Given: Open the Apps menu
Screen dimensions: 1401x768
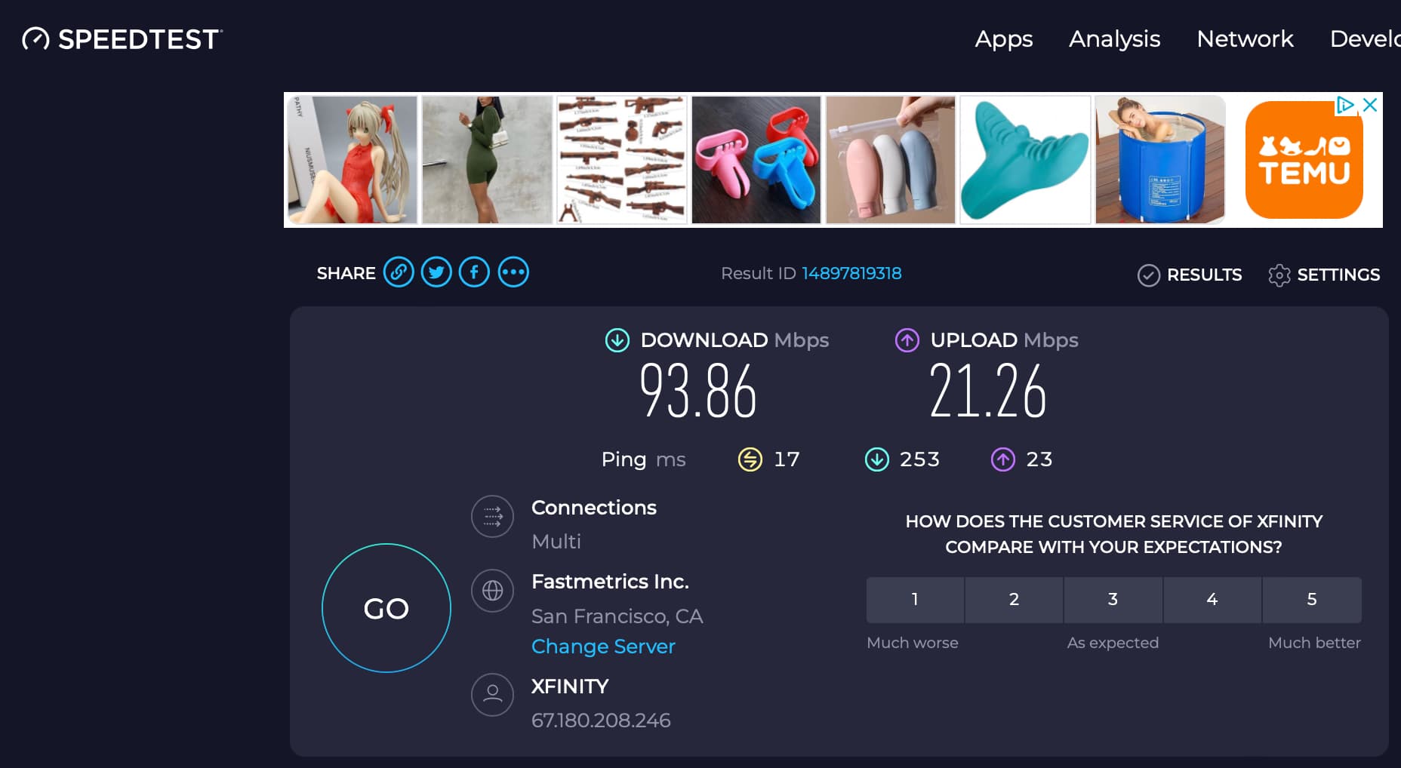Looking at the screenshot, I should [1003, 39].
